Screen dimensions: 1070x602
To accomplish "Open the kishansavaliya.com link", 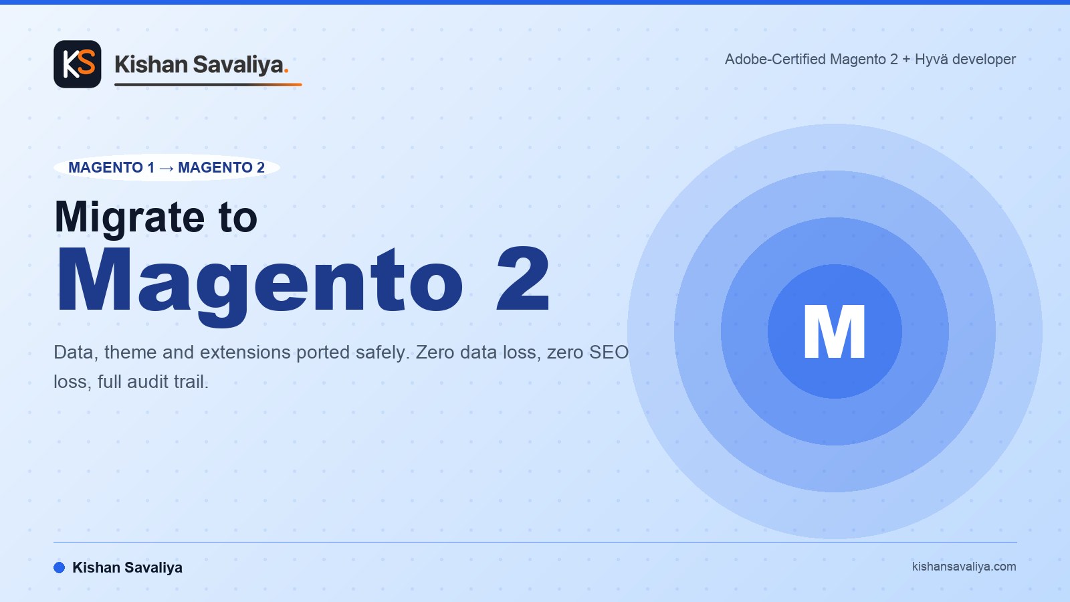I will 964,567.
